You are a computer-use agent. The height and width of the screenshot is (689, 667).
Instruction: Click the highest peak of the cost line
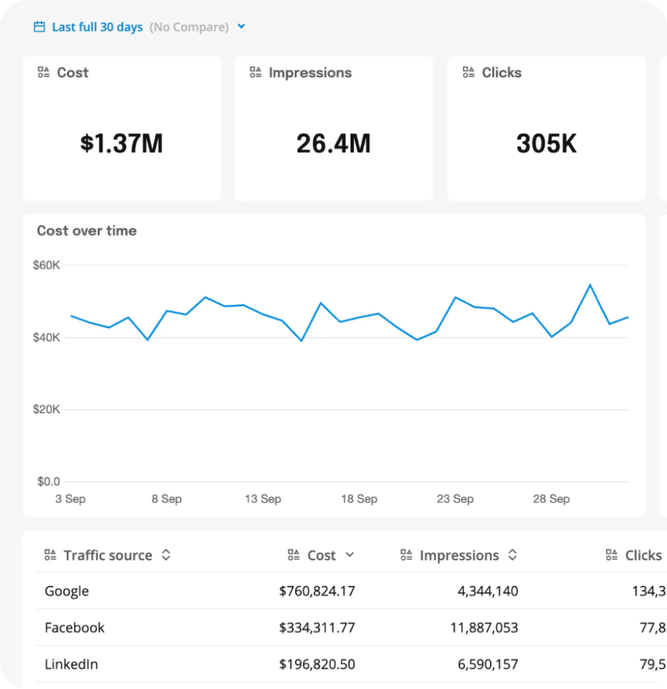[x=590, y=285]
